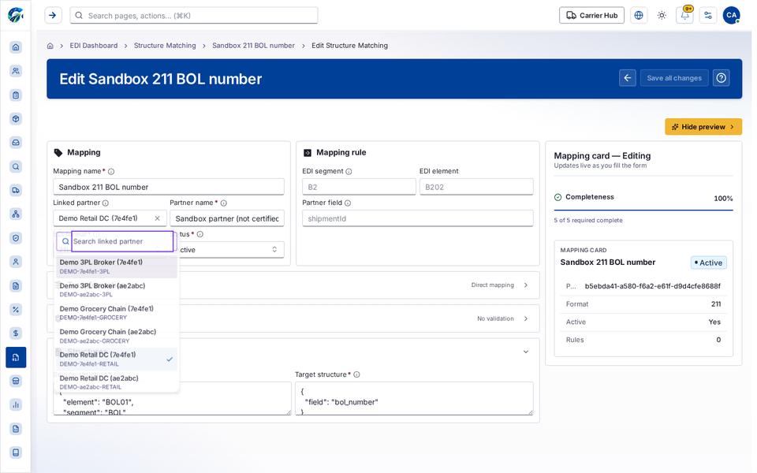Expand the sidebar with the arrow button
Screen dimensions: 757x473
[53, 16]
